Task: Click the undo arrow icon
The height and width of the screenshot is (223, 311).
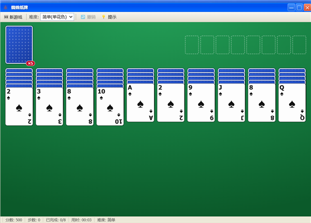Action: point(83,17)
